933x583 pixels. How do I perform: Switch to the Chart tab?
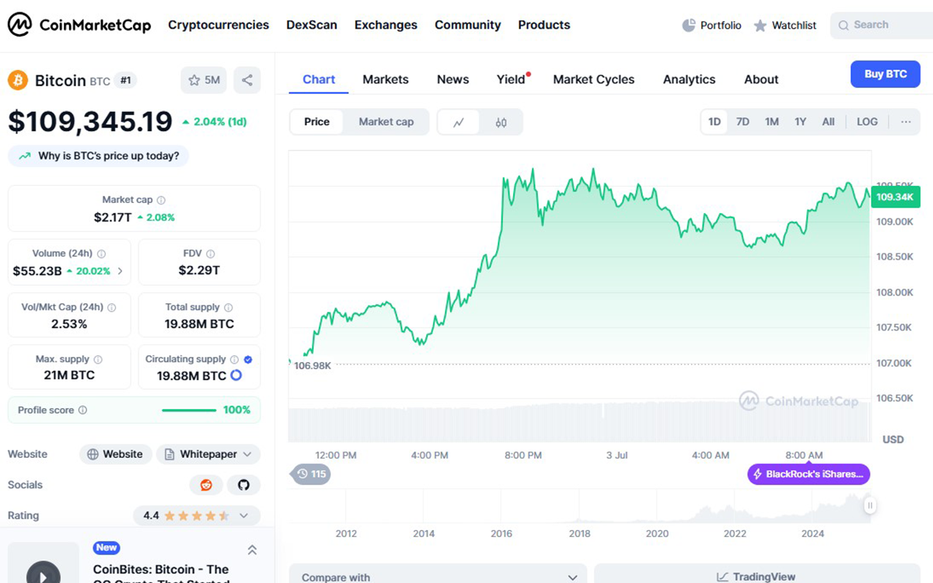point(319,79)
